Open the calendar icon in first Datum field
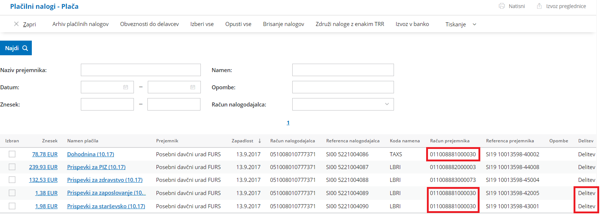 coord(125,87)
